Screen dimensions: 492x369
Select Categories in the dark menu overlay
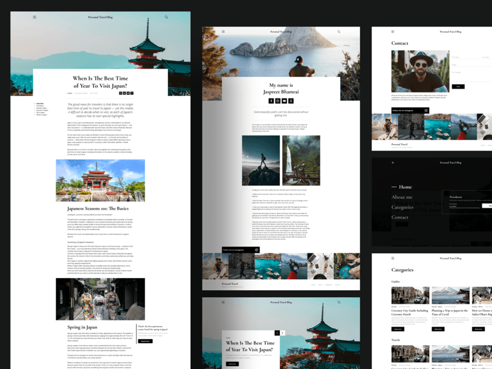[402, 207]
